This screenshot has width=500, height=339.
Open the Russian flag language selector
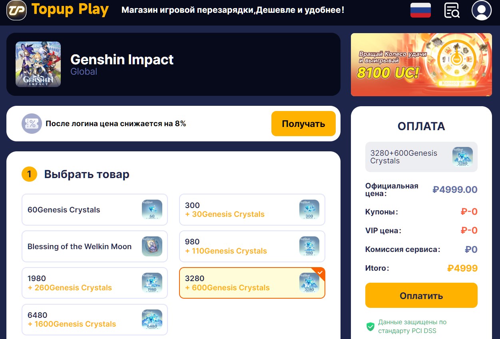420,10
